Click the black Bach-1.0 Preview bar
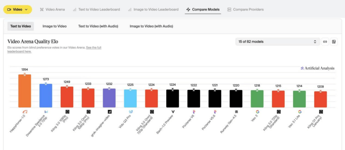The width and height of the screenshot is (345, 150). [x=172, y=99]
